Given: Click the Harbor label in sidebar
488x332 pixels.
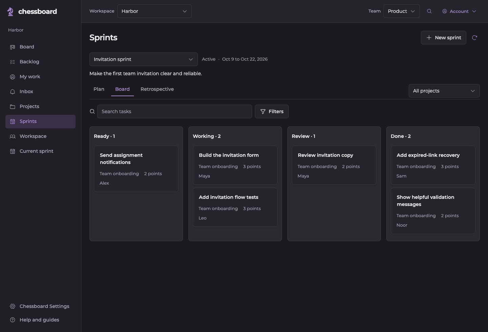Looking at the screenshot, I should (16, 30).
